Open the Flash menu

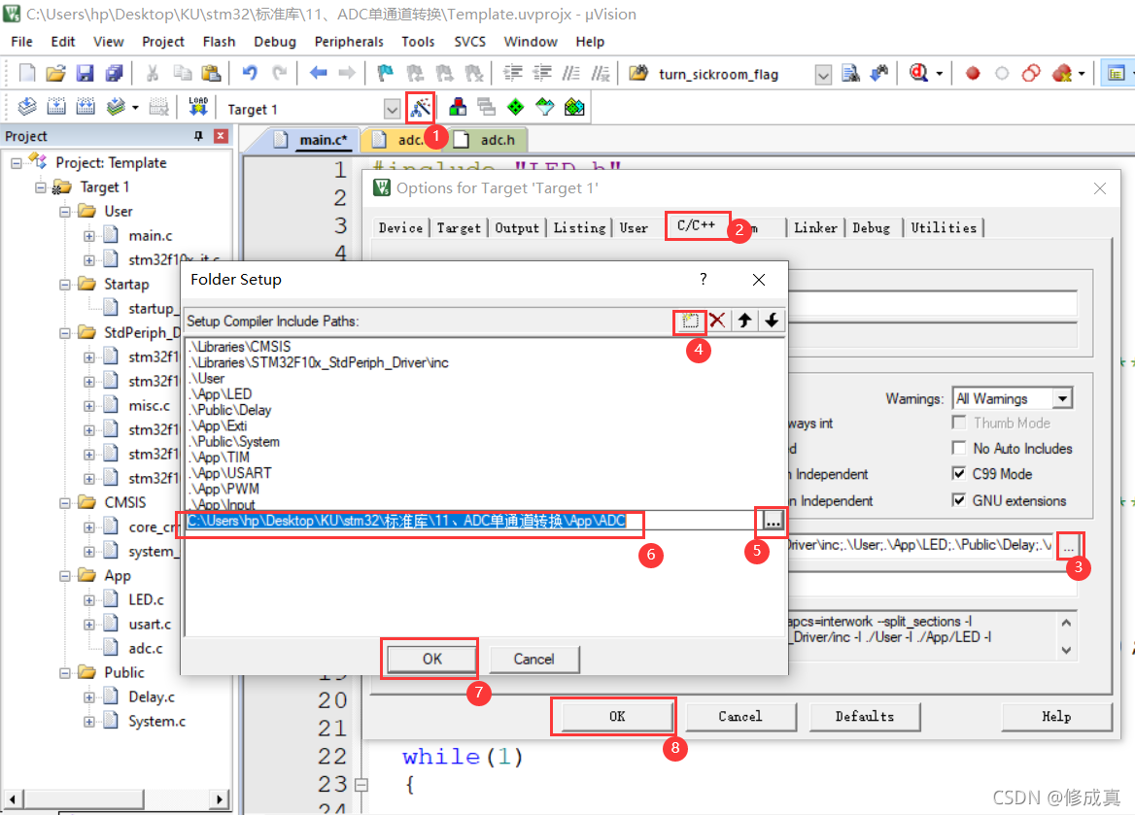point(219,41)
